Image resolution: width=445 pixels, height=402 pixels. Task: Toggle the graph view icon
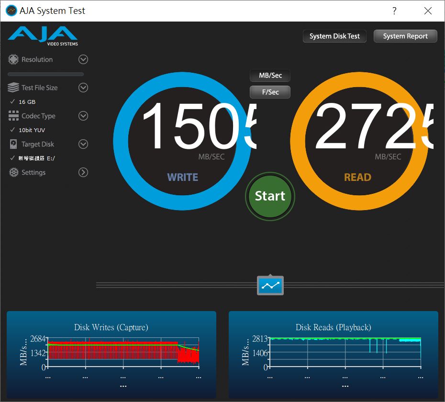point(270,285)
